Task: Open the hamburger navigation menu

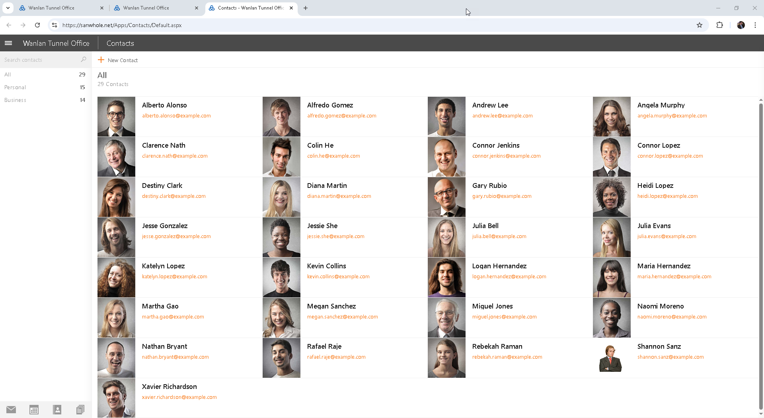Action: pyautogui.click(x=8, y=43)
